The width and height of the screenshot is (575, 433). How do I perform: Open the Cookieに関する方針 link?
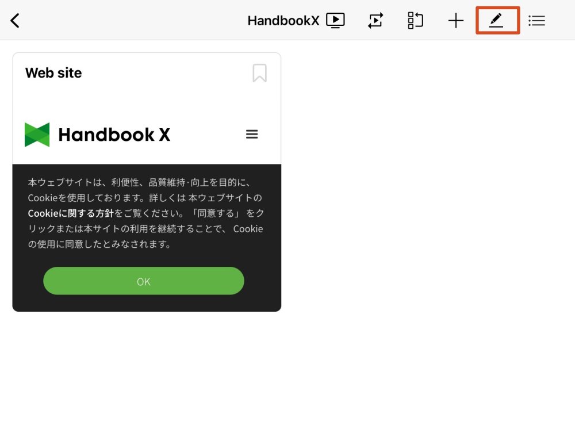(x=71, y=213)
